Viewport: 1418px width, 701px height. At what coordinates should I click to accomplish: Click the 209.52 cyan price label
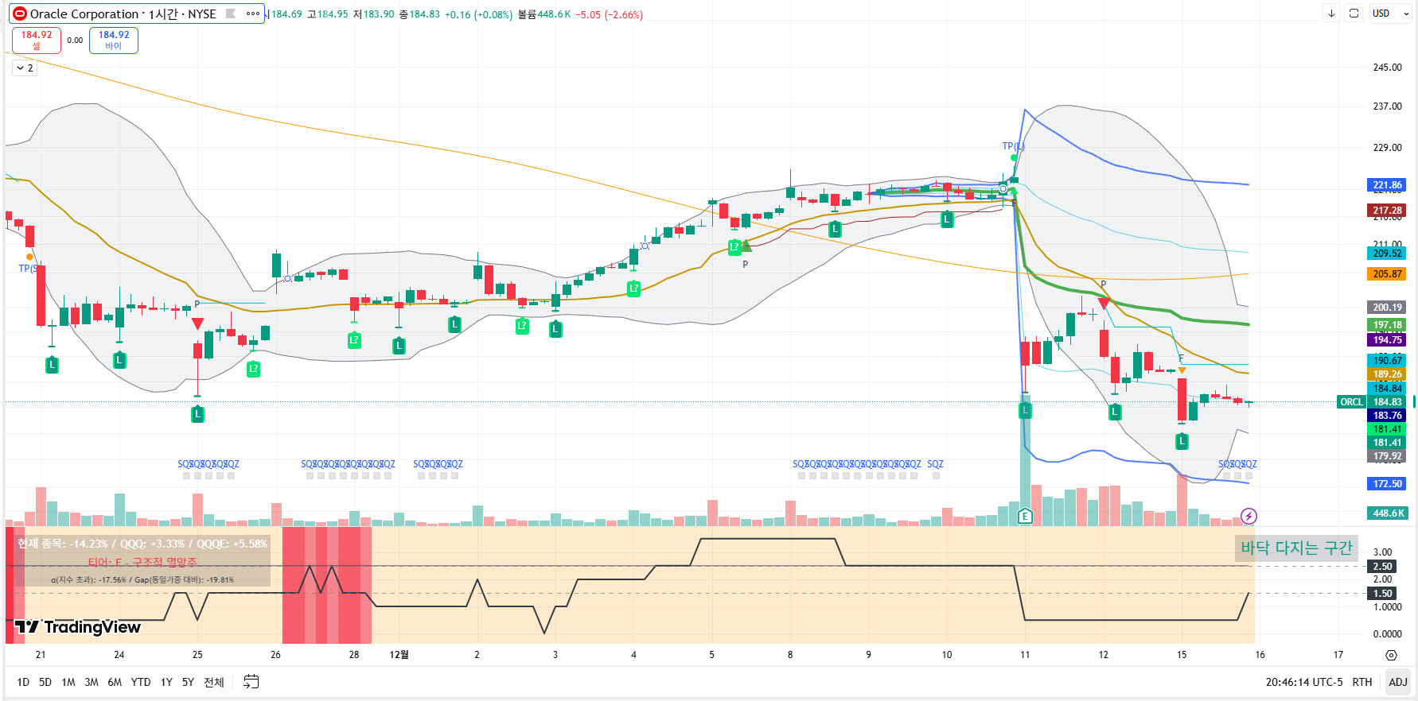1387,254
